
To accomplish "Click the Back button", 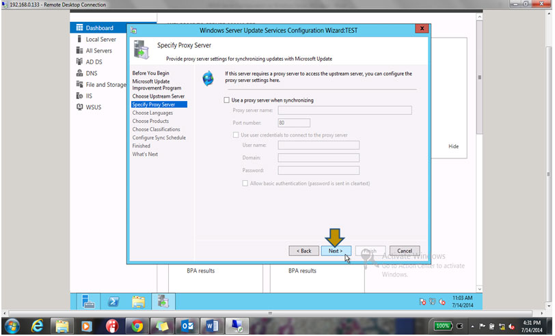I will tap(303, 251).
